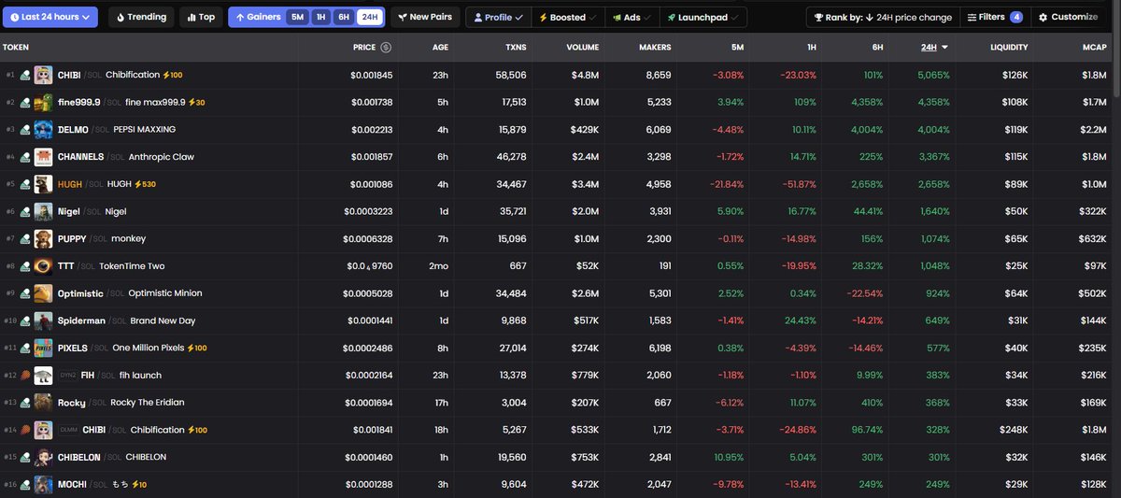This screenshot has height=498, width=1121.
Task: Click the Rocky token avatar
Action: pyautogui.click(x=43, y=403)
